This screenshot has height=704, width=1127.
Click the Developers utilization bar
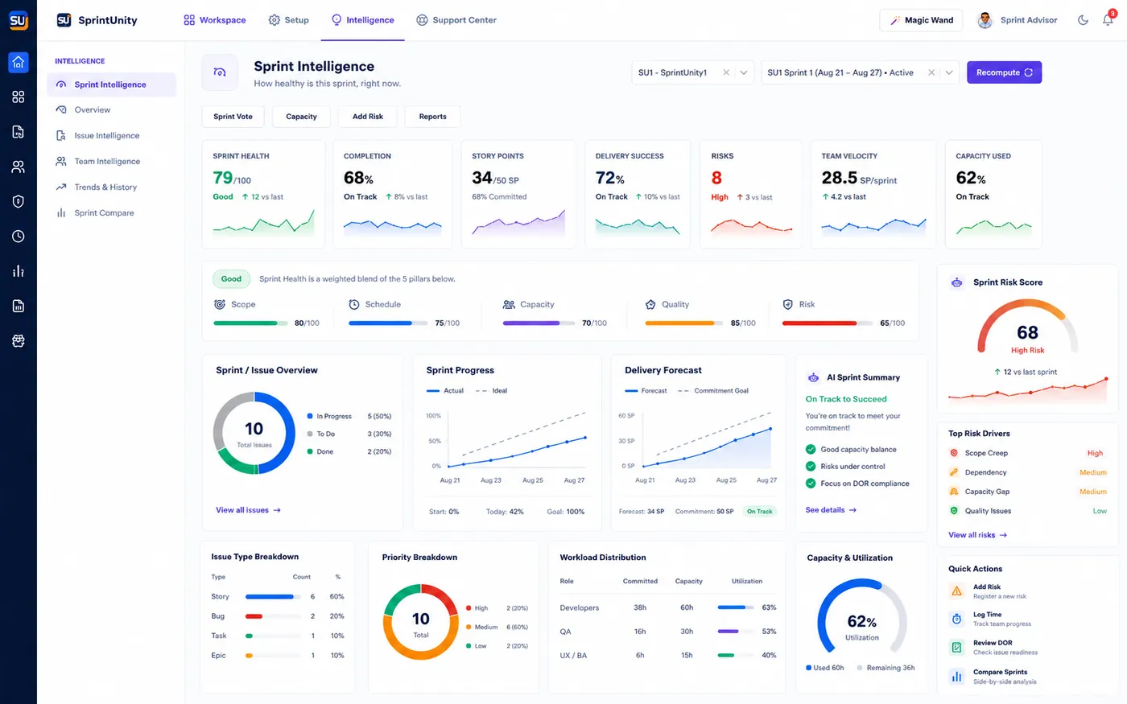[x=735, y=607]
